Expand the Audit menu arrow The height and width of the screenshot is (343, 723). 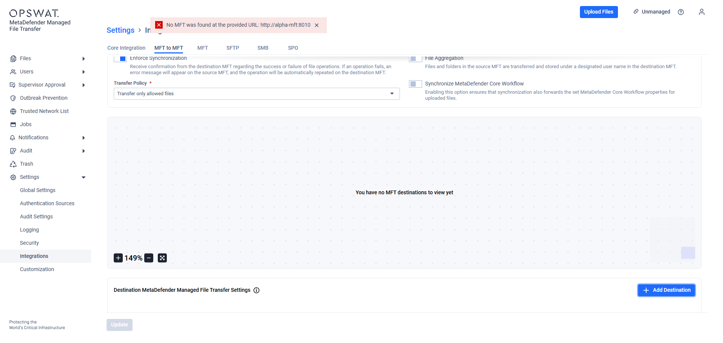pos(84,151)
